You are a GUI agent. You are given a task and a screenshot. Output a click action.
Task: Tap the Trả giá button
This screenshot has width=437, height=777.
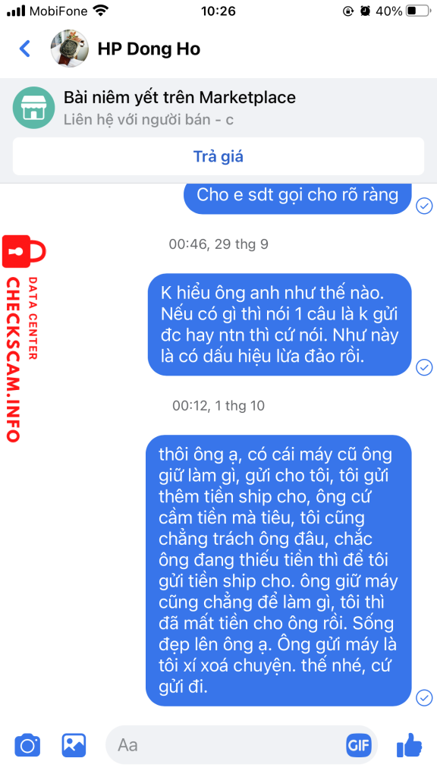pos(218,156)
